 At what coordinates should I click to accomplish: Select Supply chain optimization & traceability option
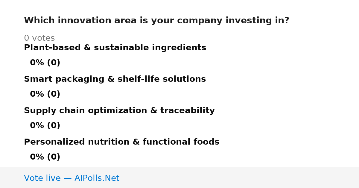click(x=119, y=111)
